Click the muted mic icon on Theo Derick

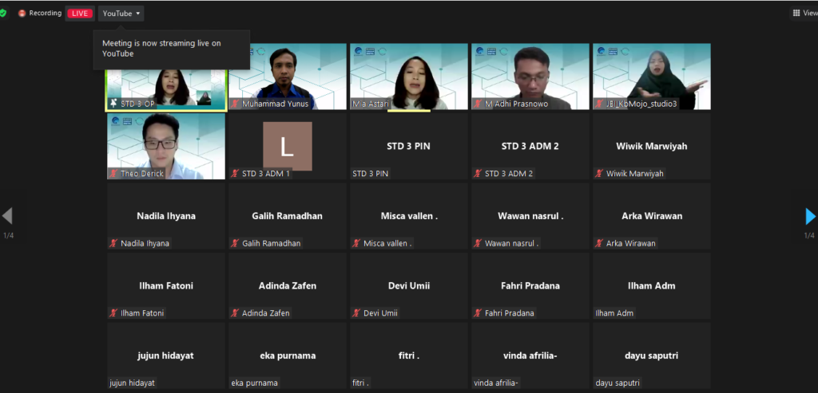(x=113, y=174)
